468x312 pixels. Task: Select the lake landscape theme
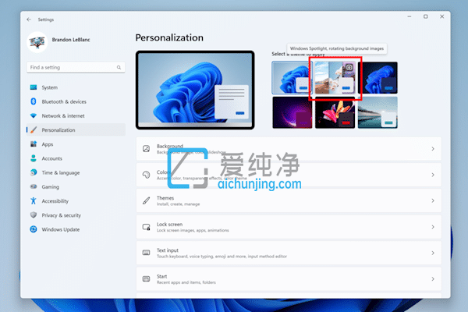coord(378,112)
